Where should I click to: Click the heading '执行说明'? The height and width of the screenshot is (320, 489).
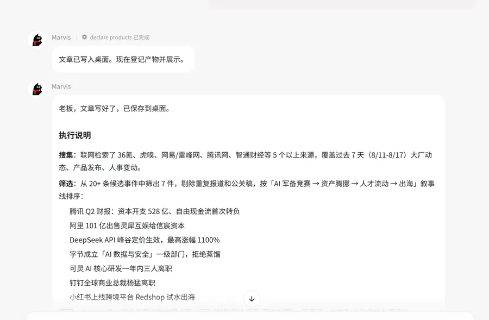75,135
